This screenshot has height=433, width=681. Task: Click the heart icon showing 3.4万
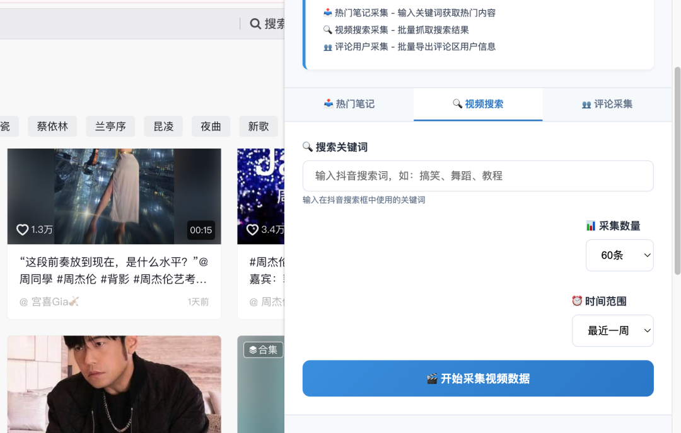[252, 230]
